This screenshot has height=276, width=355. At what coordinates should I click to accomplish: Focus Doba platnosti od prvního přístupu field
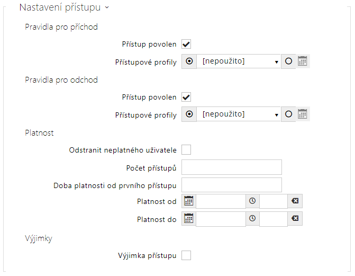pos(231,184)
